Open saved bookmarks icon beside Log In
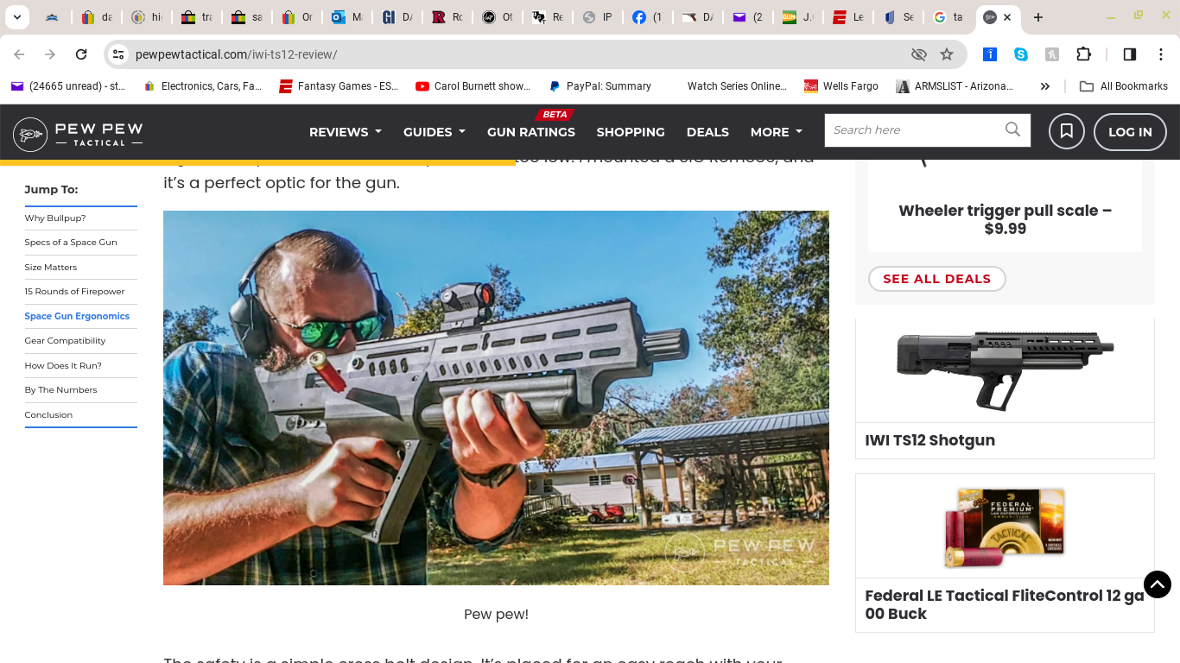 tap(1067, 132)
